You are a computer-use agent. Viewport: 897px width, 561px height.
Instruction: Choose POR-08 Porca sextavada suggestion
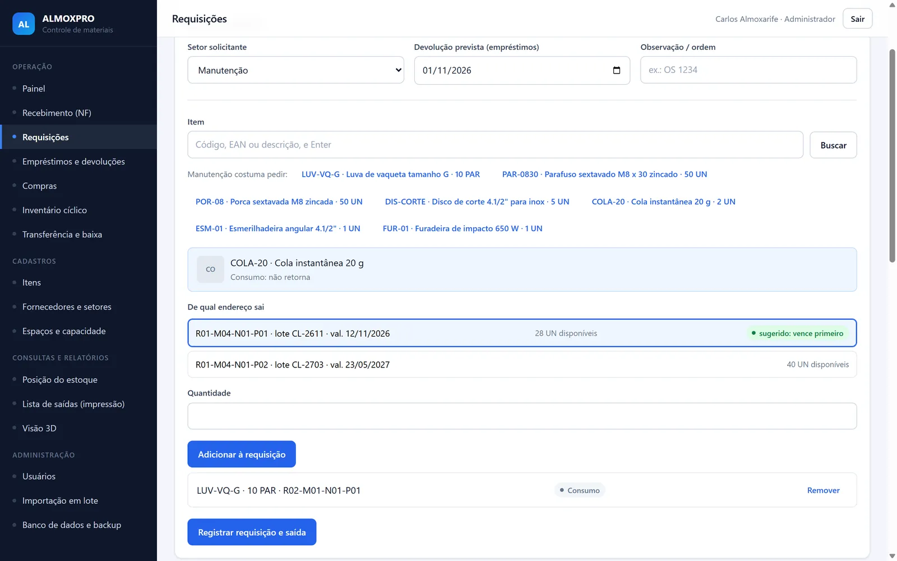tap(279, 201)
